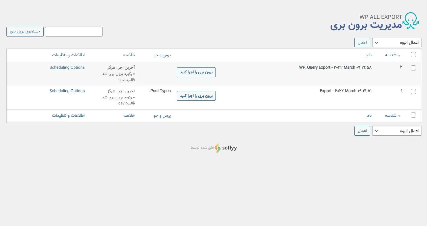Check the Export 21:51 row checkbox
Screen dimensions: 427x226
coord(413,91)
